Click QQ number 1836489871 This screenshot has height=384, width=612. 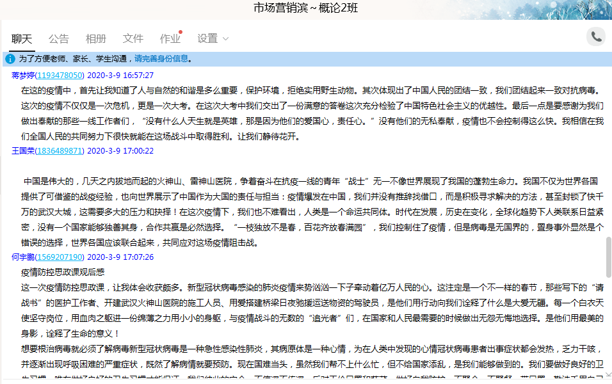(x=60, y=151)
